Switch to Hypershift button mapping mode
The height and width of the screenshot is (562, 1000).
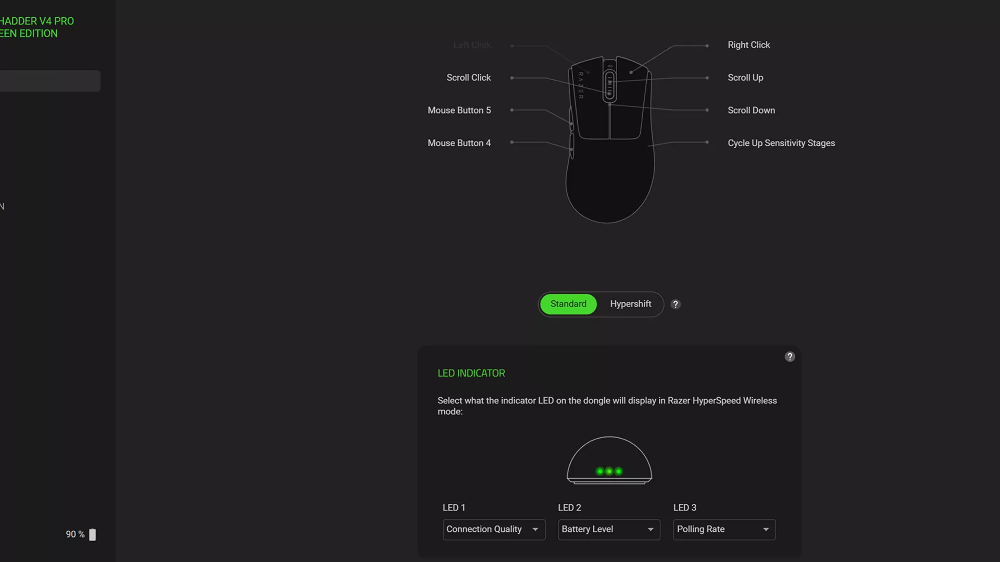pyautogui.click(x=630, y=304)
